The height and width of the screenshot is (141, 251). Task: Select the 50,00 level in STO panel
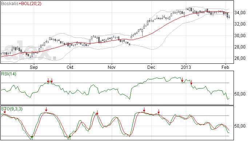tap(240, 126)
